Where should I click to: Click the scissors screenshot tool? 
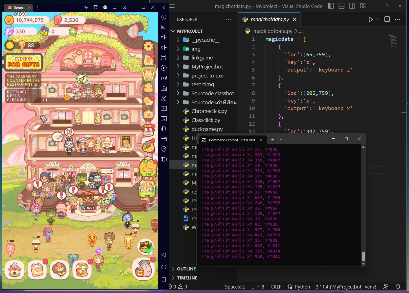click(164, 98)
